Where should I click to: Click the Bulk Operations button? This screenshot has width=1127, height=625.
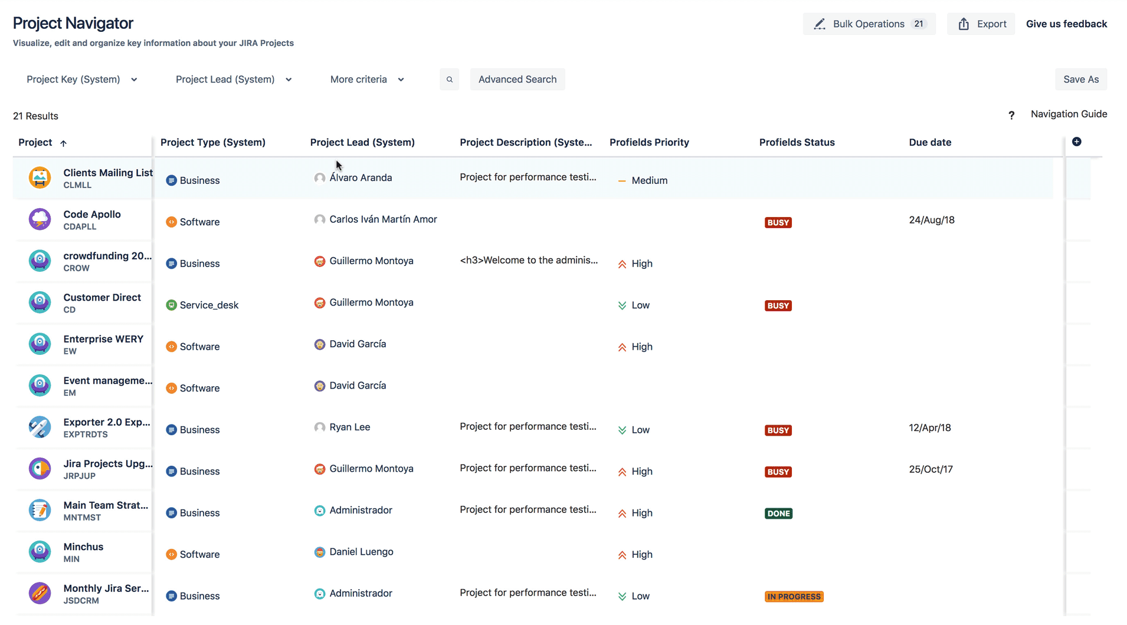(x=869, y=24)
